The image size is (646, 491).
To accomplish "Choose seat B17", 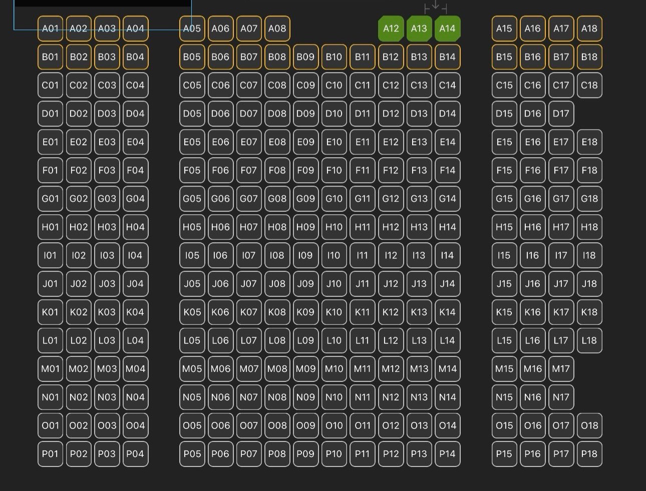I will [561, 57].
